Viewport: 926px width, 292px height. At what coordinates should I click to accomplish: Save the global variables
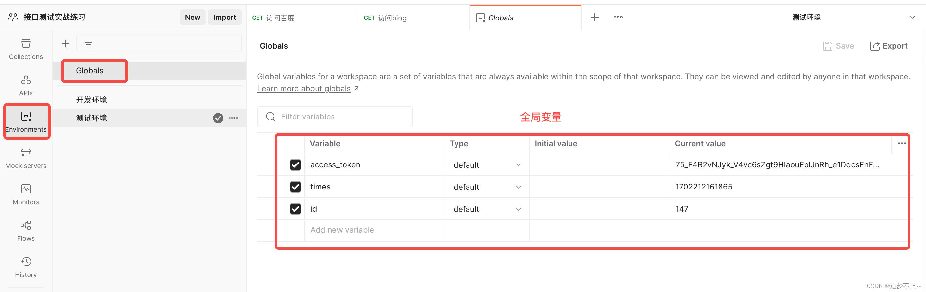[839, 46]
